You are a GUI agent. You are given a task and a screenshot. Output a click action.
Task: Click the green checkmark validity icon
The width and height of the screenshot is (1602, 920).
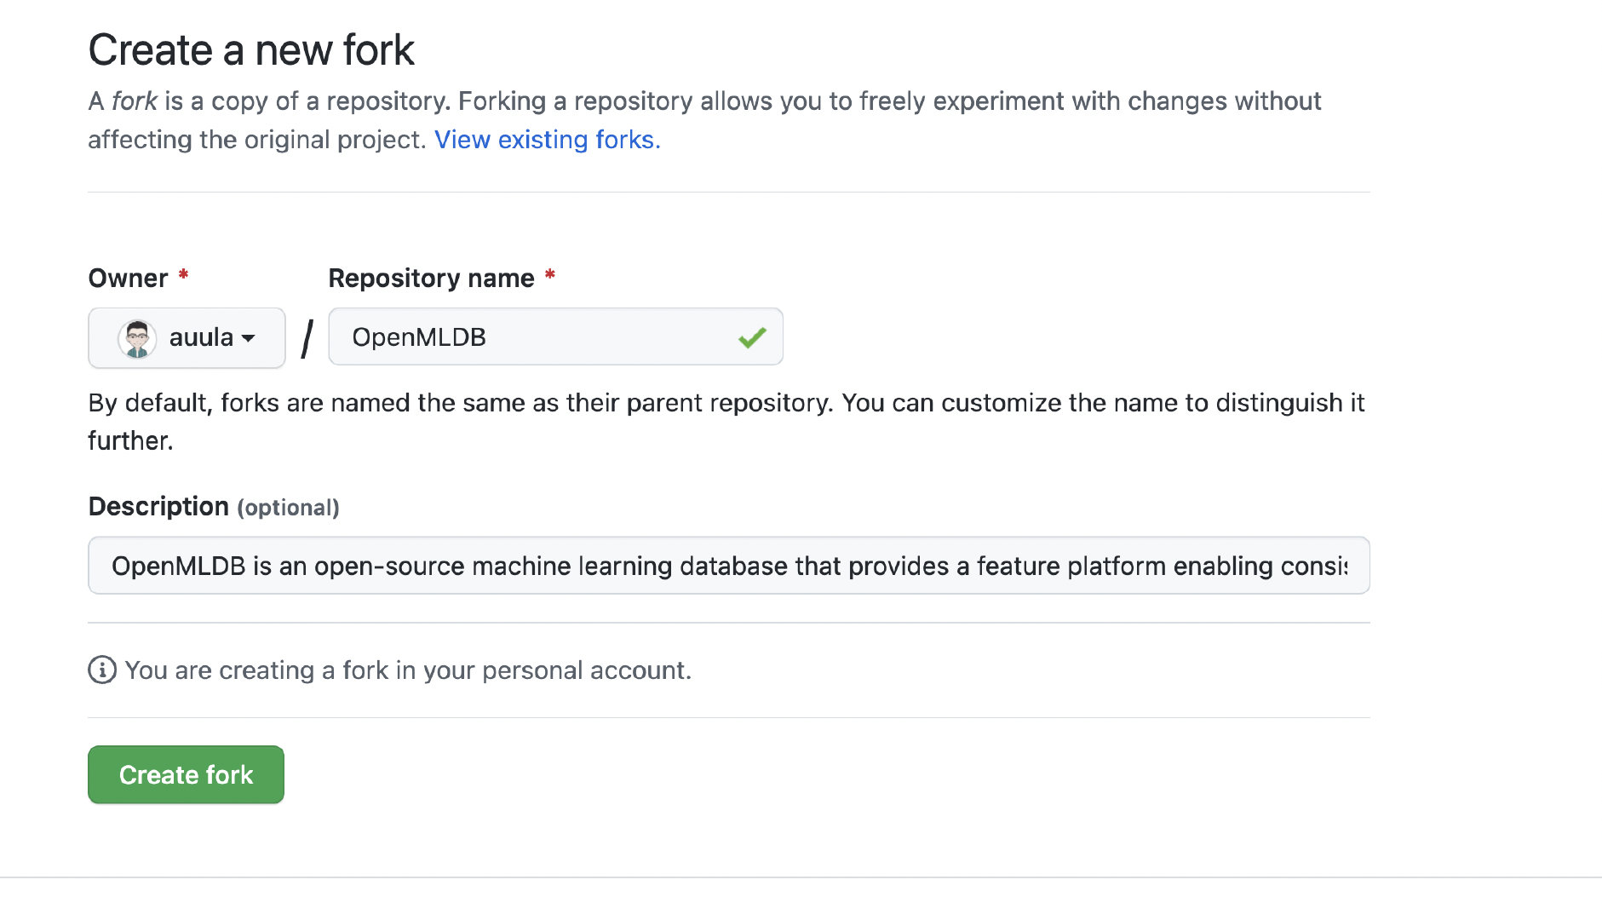pyautogui.click(x=752, y=338)
